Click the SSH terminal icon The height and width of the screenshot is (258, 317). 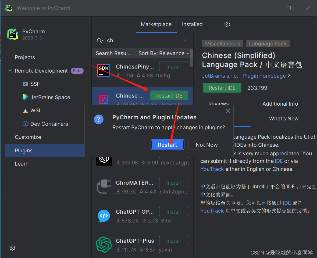tap(26, 84)
